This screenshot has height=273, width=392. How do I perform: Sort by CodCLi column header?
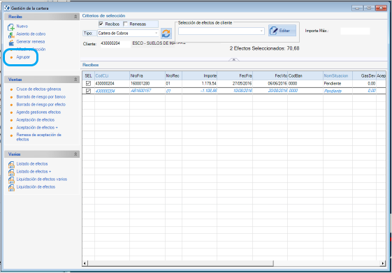[112, 75]
